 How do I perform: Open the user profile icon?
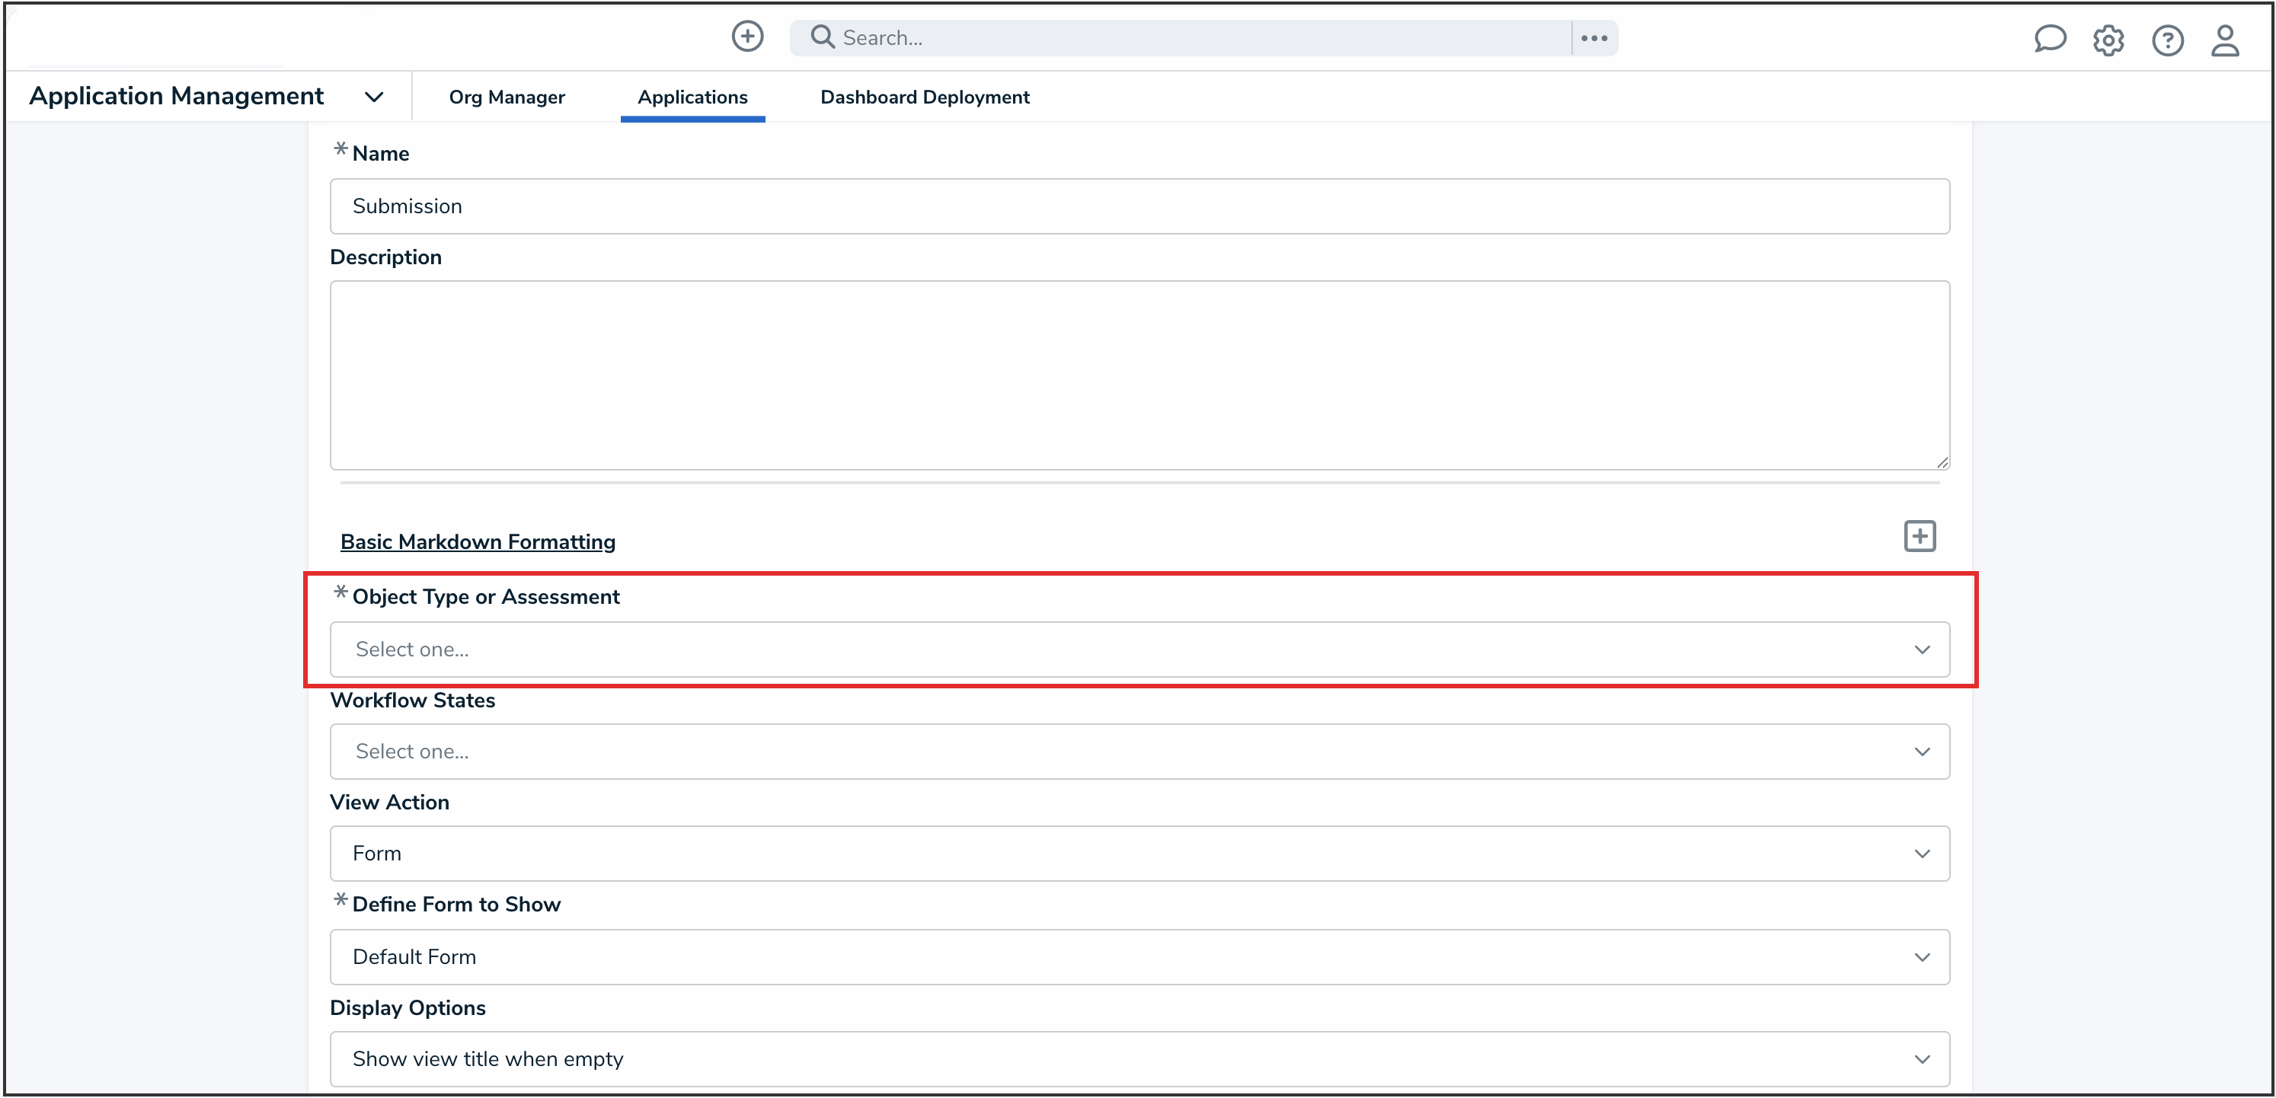tap(2226, 40)
